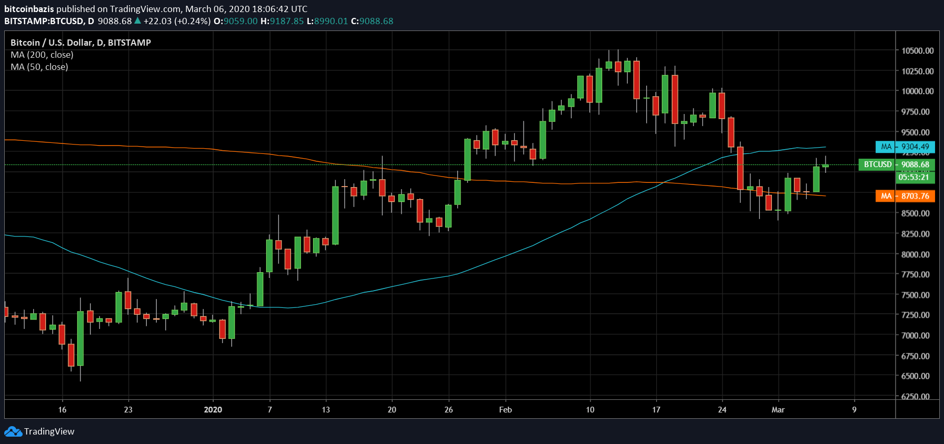
Task: Click the Mar label on the time axis
Action: point(778,410)
